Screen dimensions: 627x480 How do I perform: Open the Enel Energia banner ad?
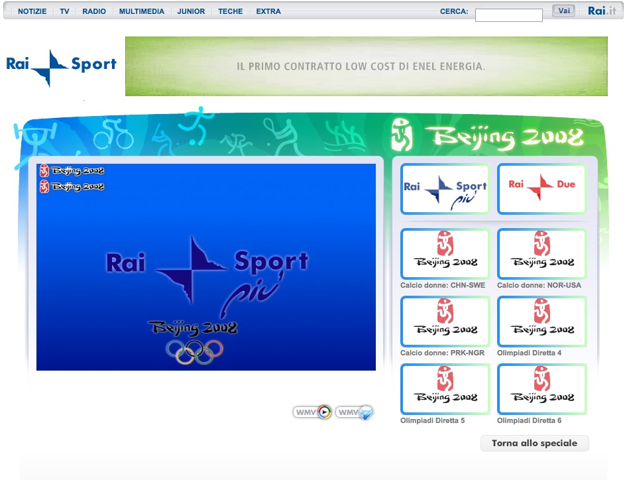click(x=367, y=66)
